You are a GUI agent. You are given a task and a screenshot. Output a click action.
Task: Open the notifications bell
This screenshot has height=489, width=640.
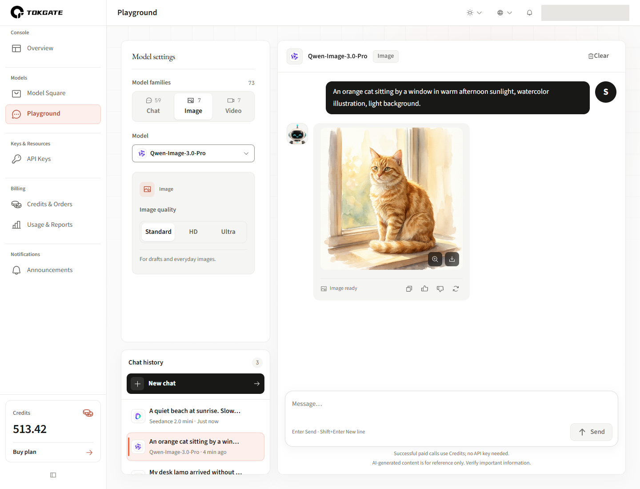[x=529, y=13]
